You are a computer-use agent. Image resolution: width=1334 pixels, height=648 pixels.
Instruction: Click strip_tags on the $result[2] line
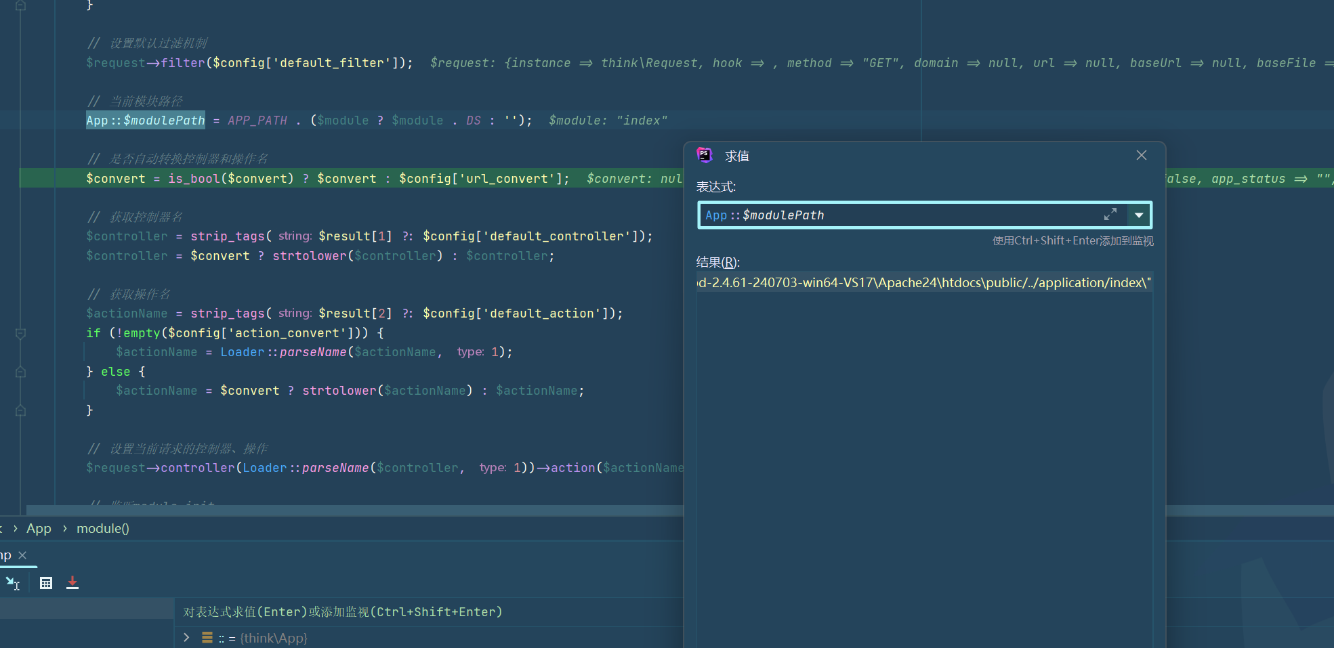pos(228,313)
